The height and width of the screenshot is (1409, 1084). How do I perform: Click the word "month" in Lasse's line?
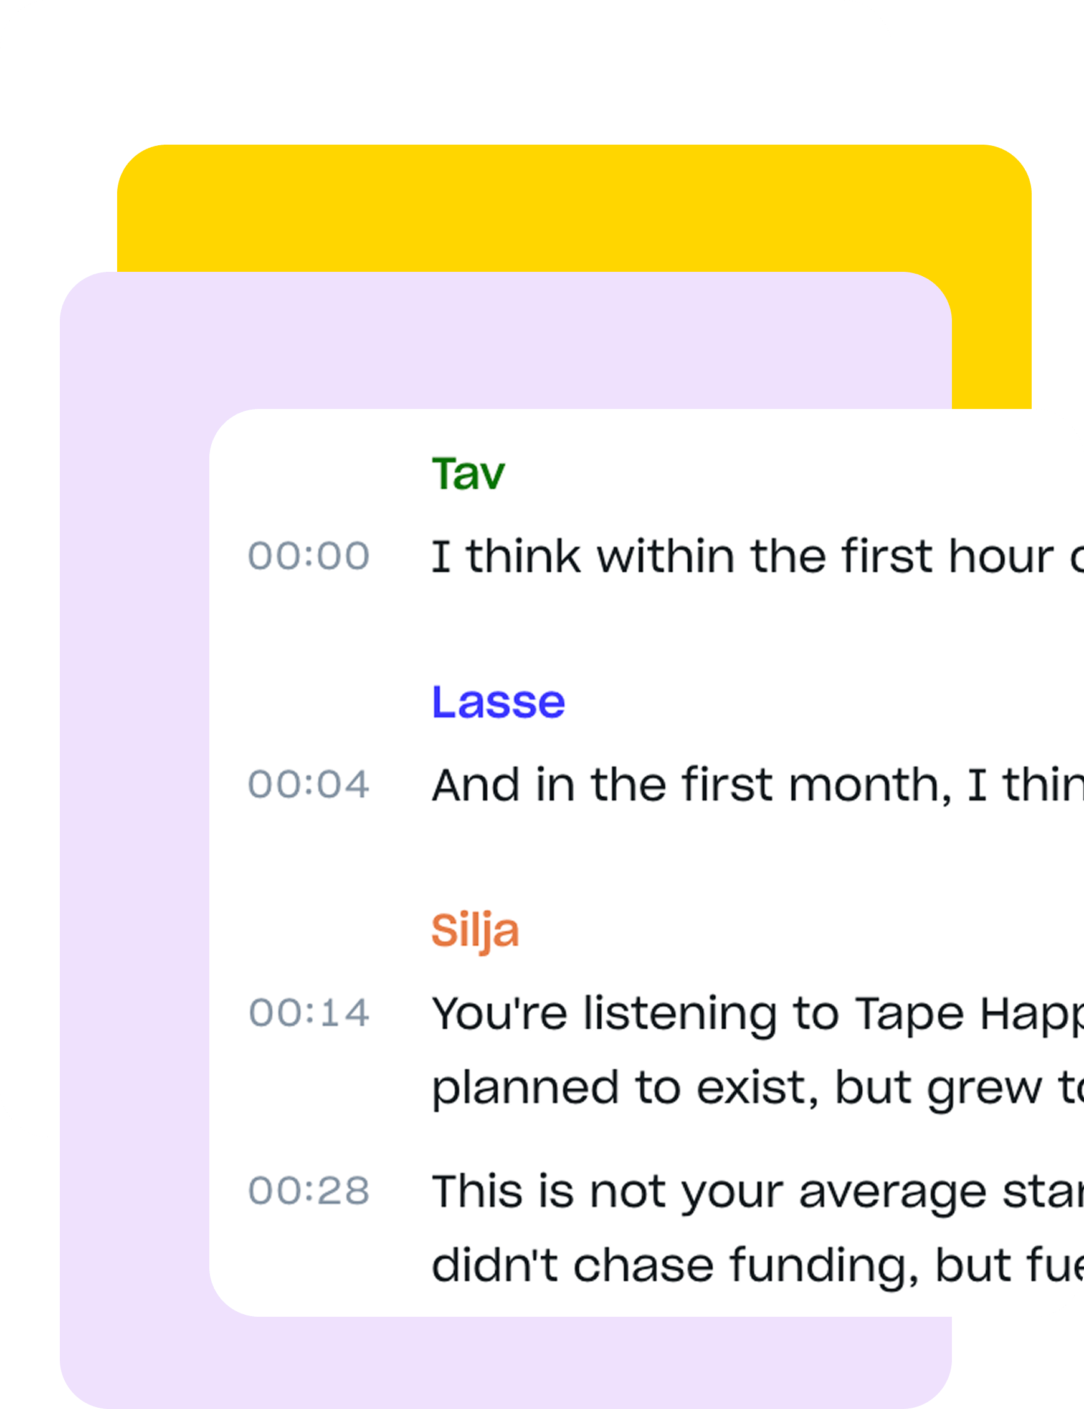click(x=865, y=784)
